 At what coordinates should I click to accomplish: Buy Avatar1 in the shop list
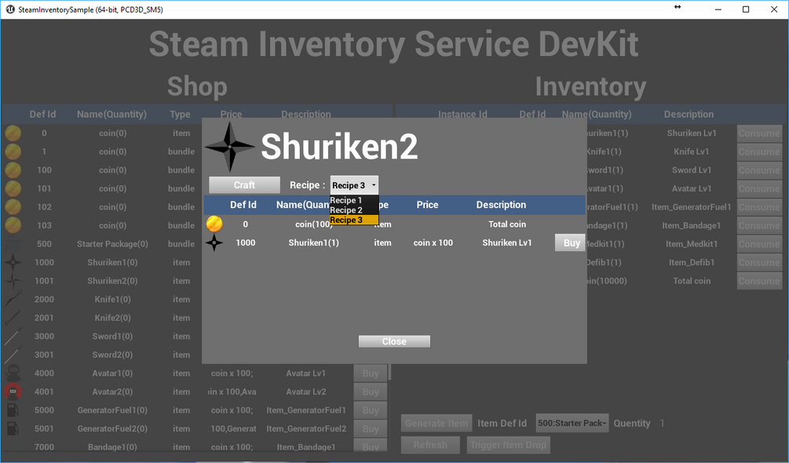point(371,374)
